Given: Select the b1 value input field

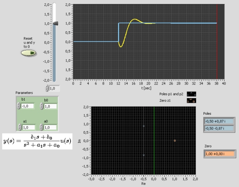Looking at the screenshot, I should 28,106.
